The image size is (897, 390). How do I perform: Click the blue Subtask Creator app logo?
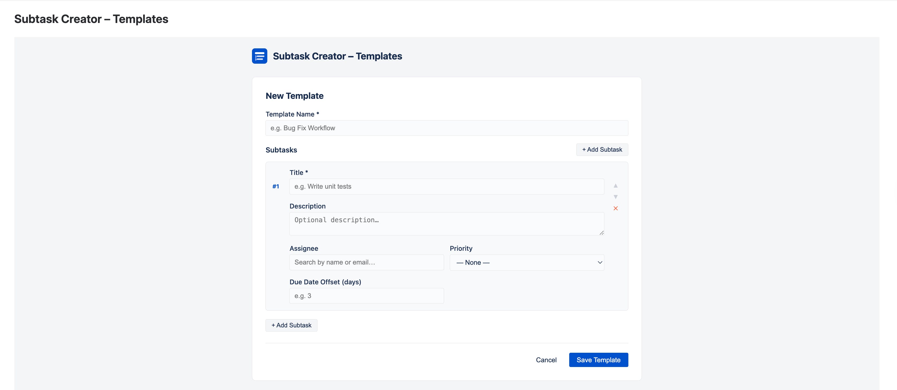coord(259,56)
